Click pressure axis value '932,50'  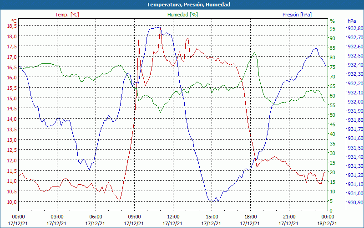tap(354, 56)
